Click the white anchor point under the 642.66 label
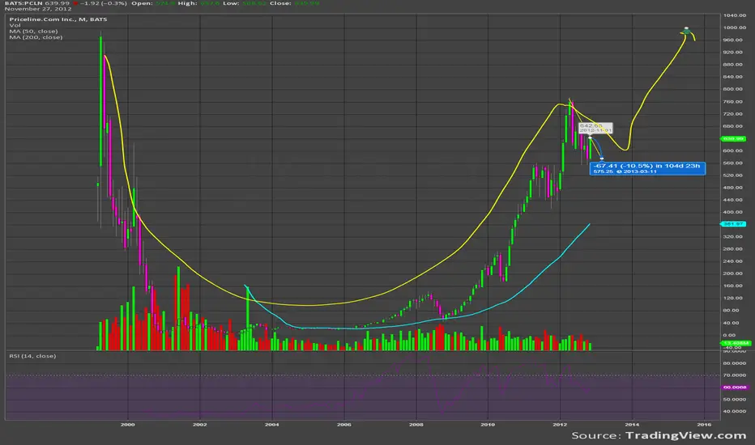 click(591, 138)
